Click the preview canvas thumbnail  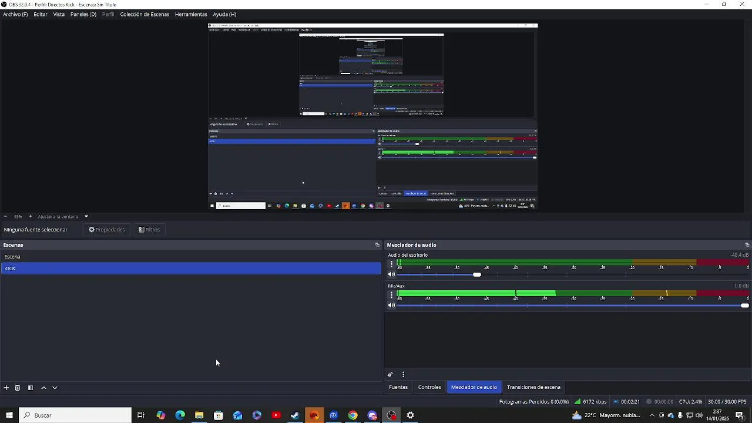(x=373, y=116)
